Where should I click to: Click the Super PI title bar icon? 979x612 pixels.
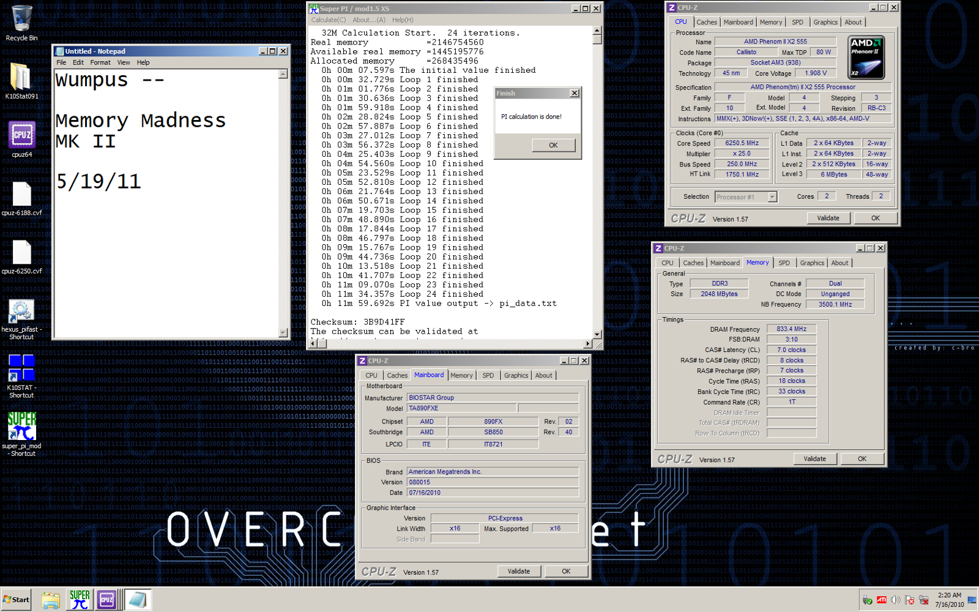pyautogui.click(x=314, y=9)
